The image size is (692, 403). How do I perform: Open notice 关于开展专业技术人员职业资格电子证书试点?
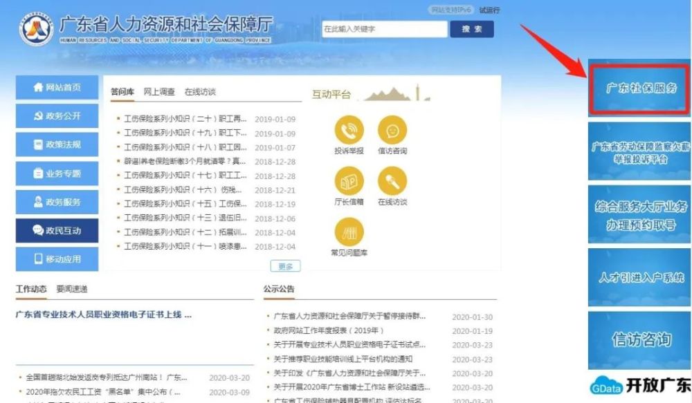click(x=349, y=345)
